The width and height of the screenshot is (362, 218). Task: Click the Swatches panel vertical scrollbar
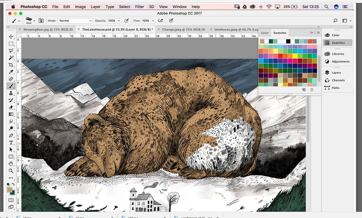(319, 68)
